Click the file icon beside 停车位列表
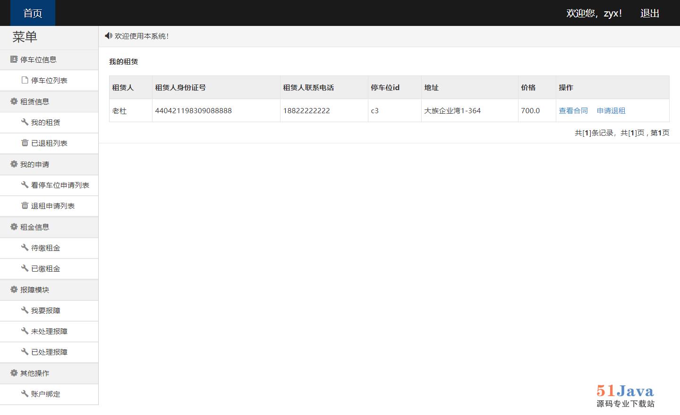 pos(25,80)
